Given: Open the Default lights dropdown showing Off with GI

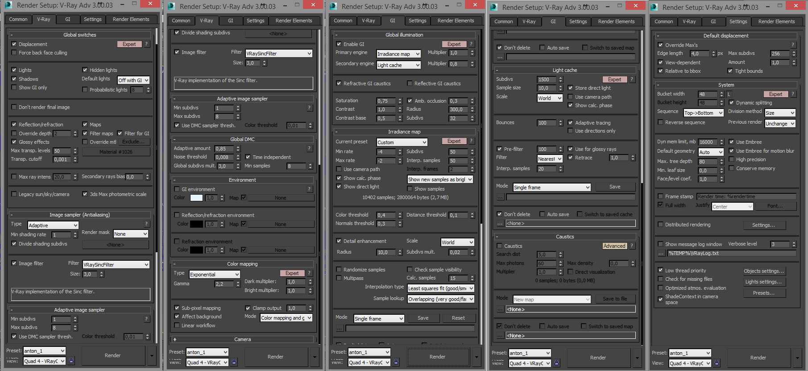Looking at the screenshot, I should pyautogui.click(x=133, y=80).
